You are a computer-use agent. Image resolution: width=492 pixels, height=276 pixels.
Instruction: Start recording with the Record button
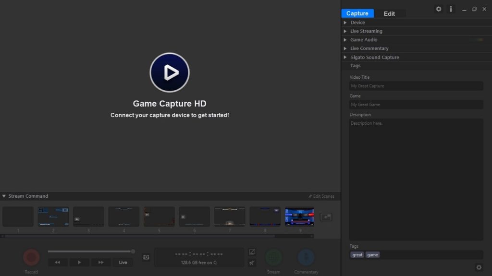point(31,257)
